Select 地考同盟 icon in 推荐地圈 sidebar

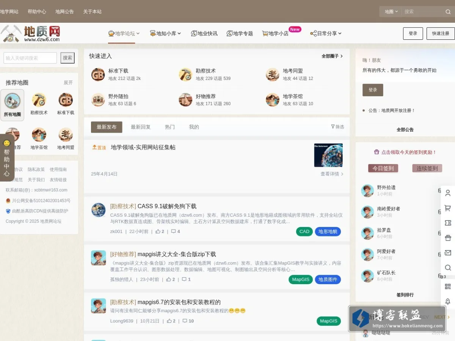66,135
